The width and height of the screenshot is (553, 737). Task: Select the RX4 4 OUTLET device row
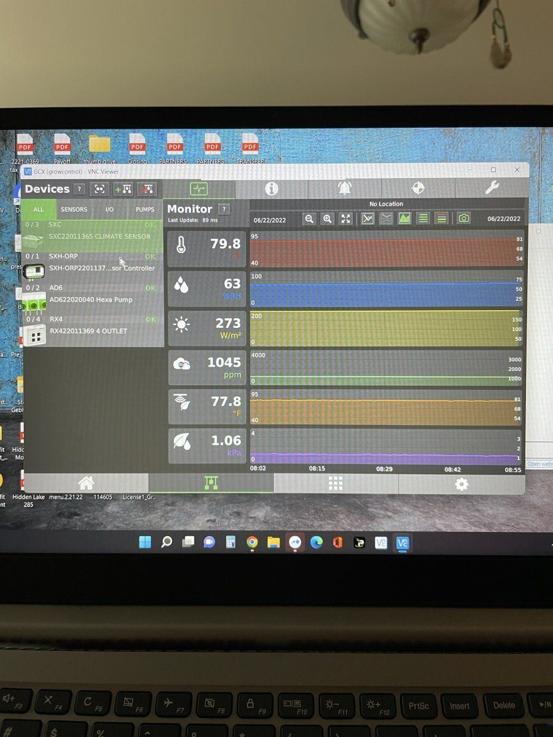pos(93,330)
